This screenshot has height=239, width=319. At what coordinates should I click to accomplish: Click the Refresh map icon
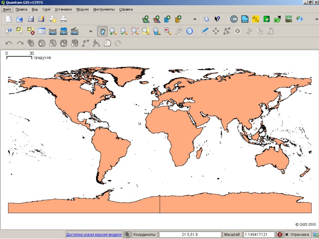point(190,31)
